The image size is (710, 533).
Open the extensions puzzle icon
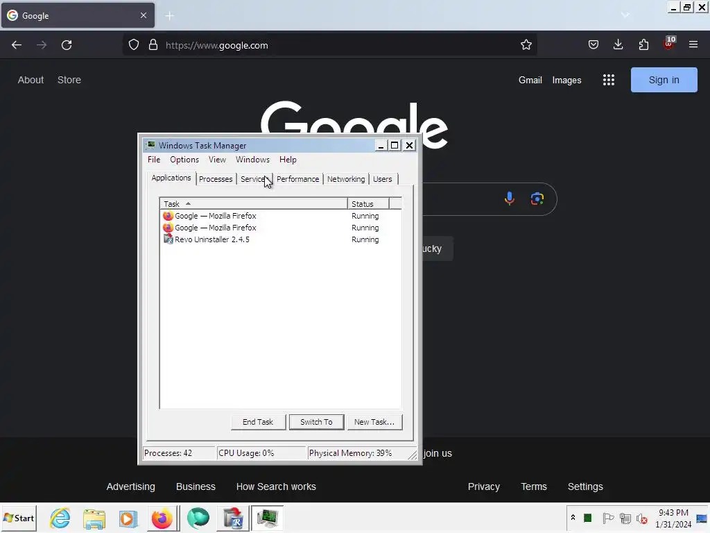[x=643, y=45]
